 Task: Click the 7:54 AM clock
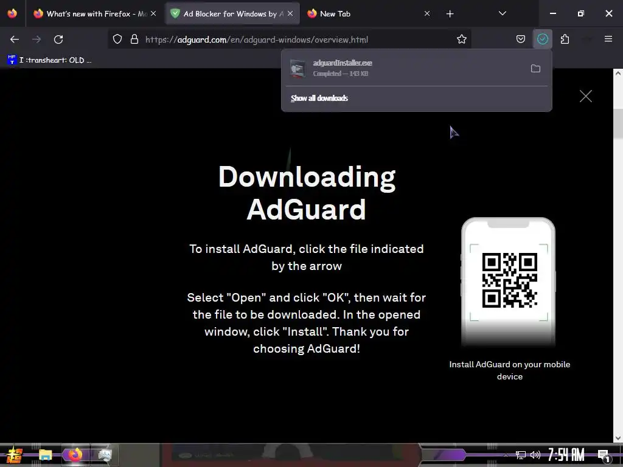coord(566,455)
